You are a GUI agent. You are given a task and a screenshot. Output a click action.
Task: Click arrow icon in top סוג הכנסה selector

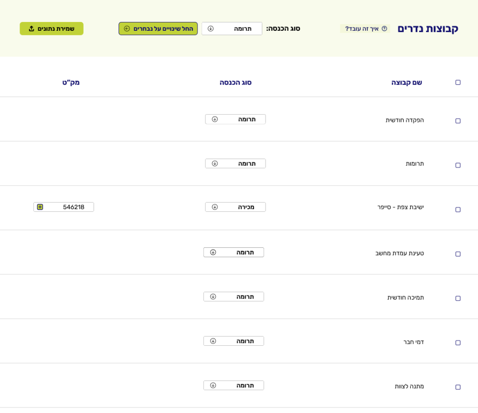[x=211, y=28]
